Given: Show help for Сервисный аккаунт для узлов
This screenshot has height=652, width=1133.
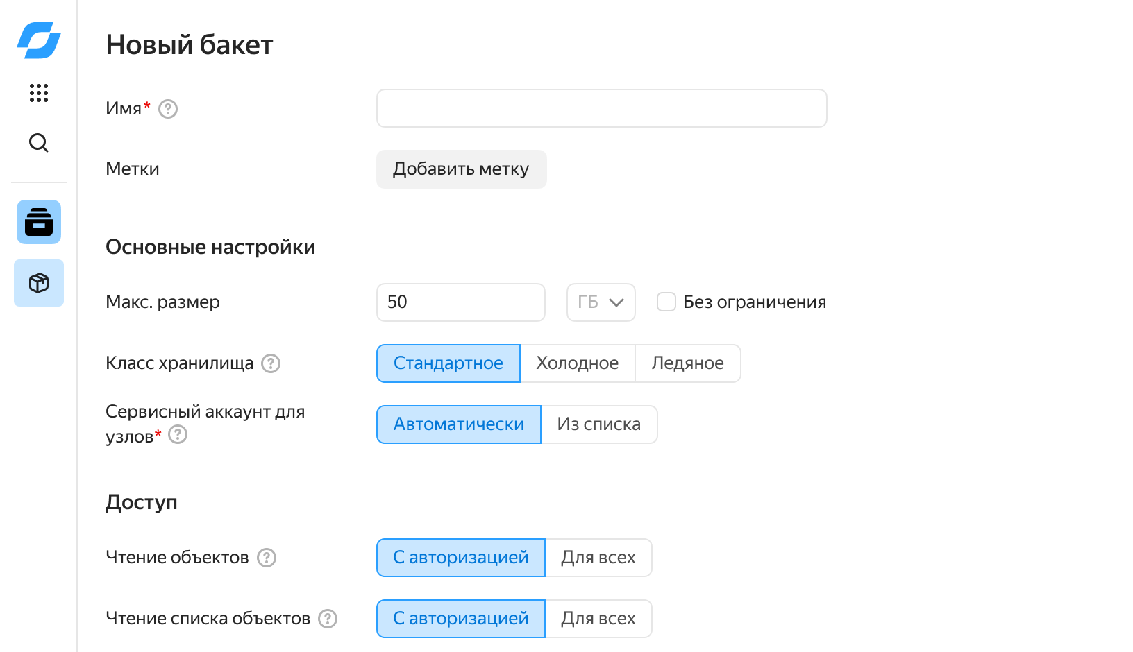Looking at the screenshot, I should [x=178, y=435].
